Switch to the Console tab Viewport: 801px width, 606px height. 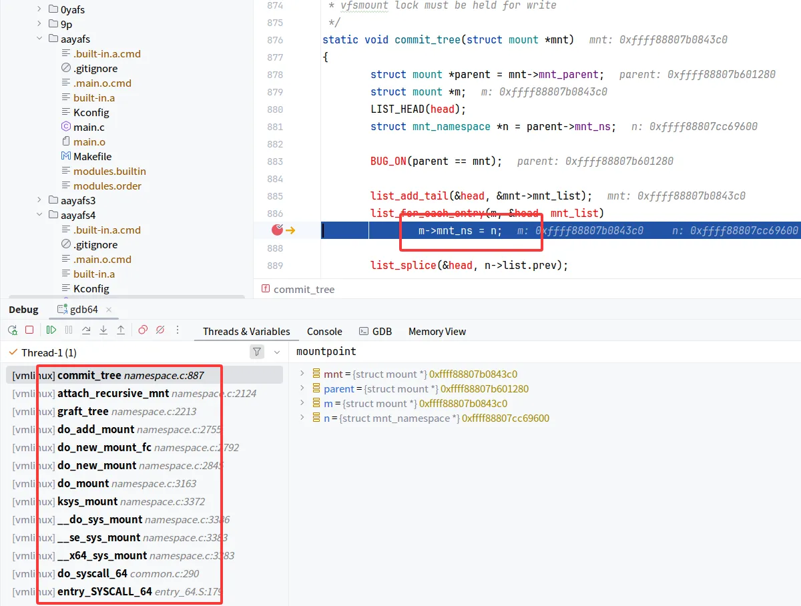(x=324, y=331)
